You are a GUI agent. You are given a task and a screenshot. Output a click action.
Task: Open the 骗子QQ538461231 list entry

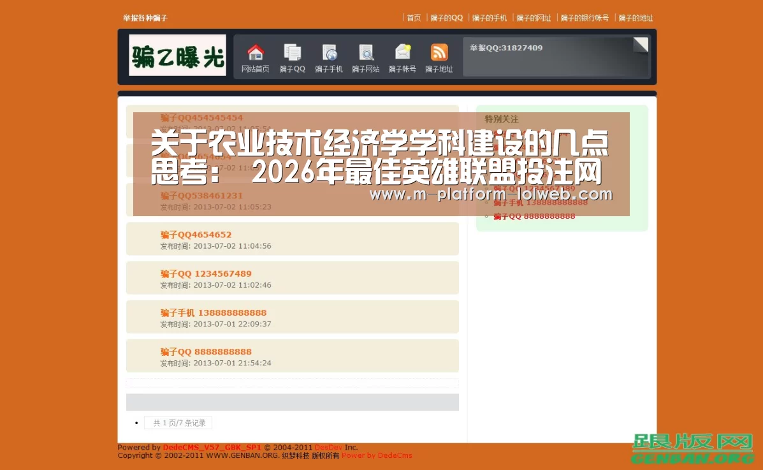(201, 195)
